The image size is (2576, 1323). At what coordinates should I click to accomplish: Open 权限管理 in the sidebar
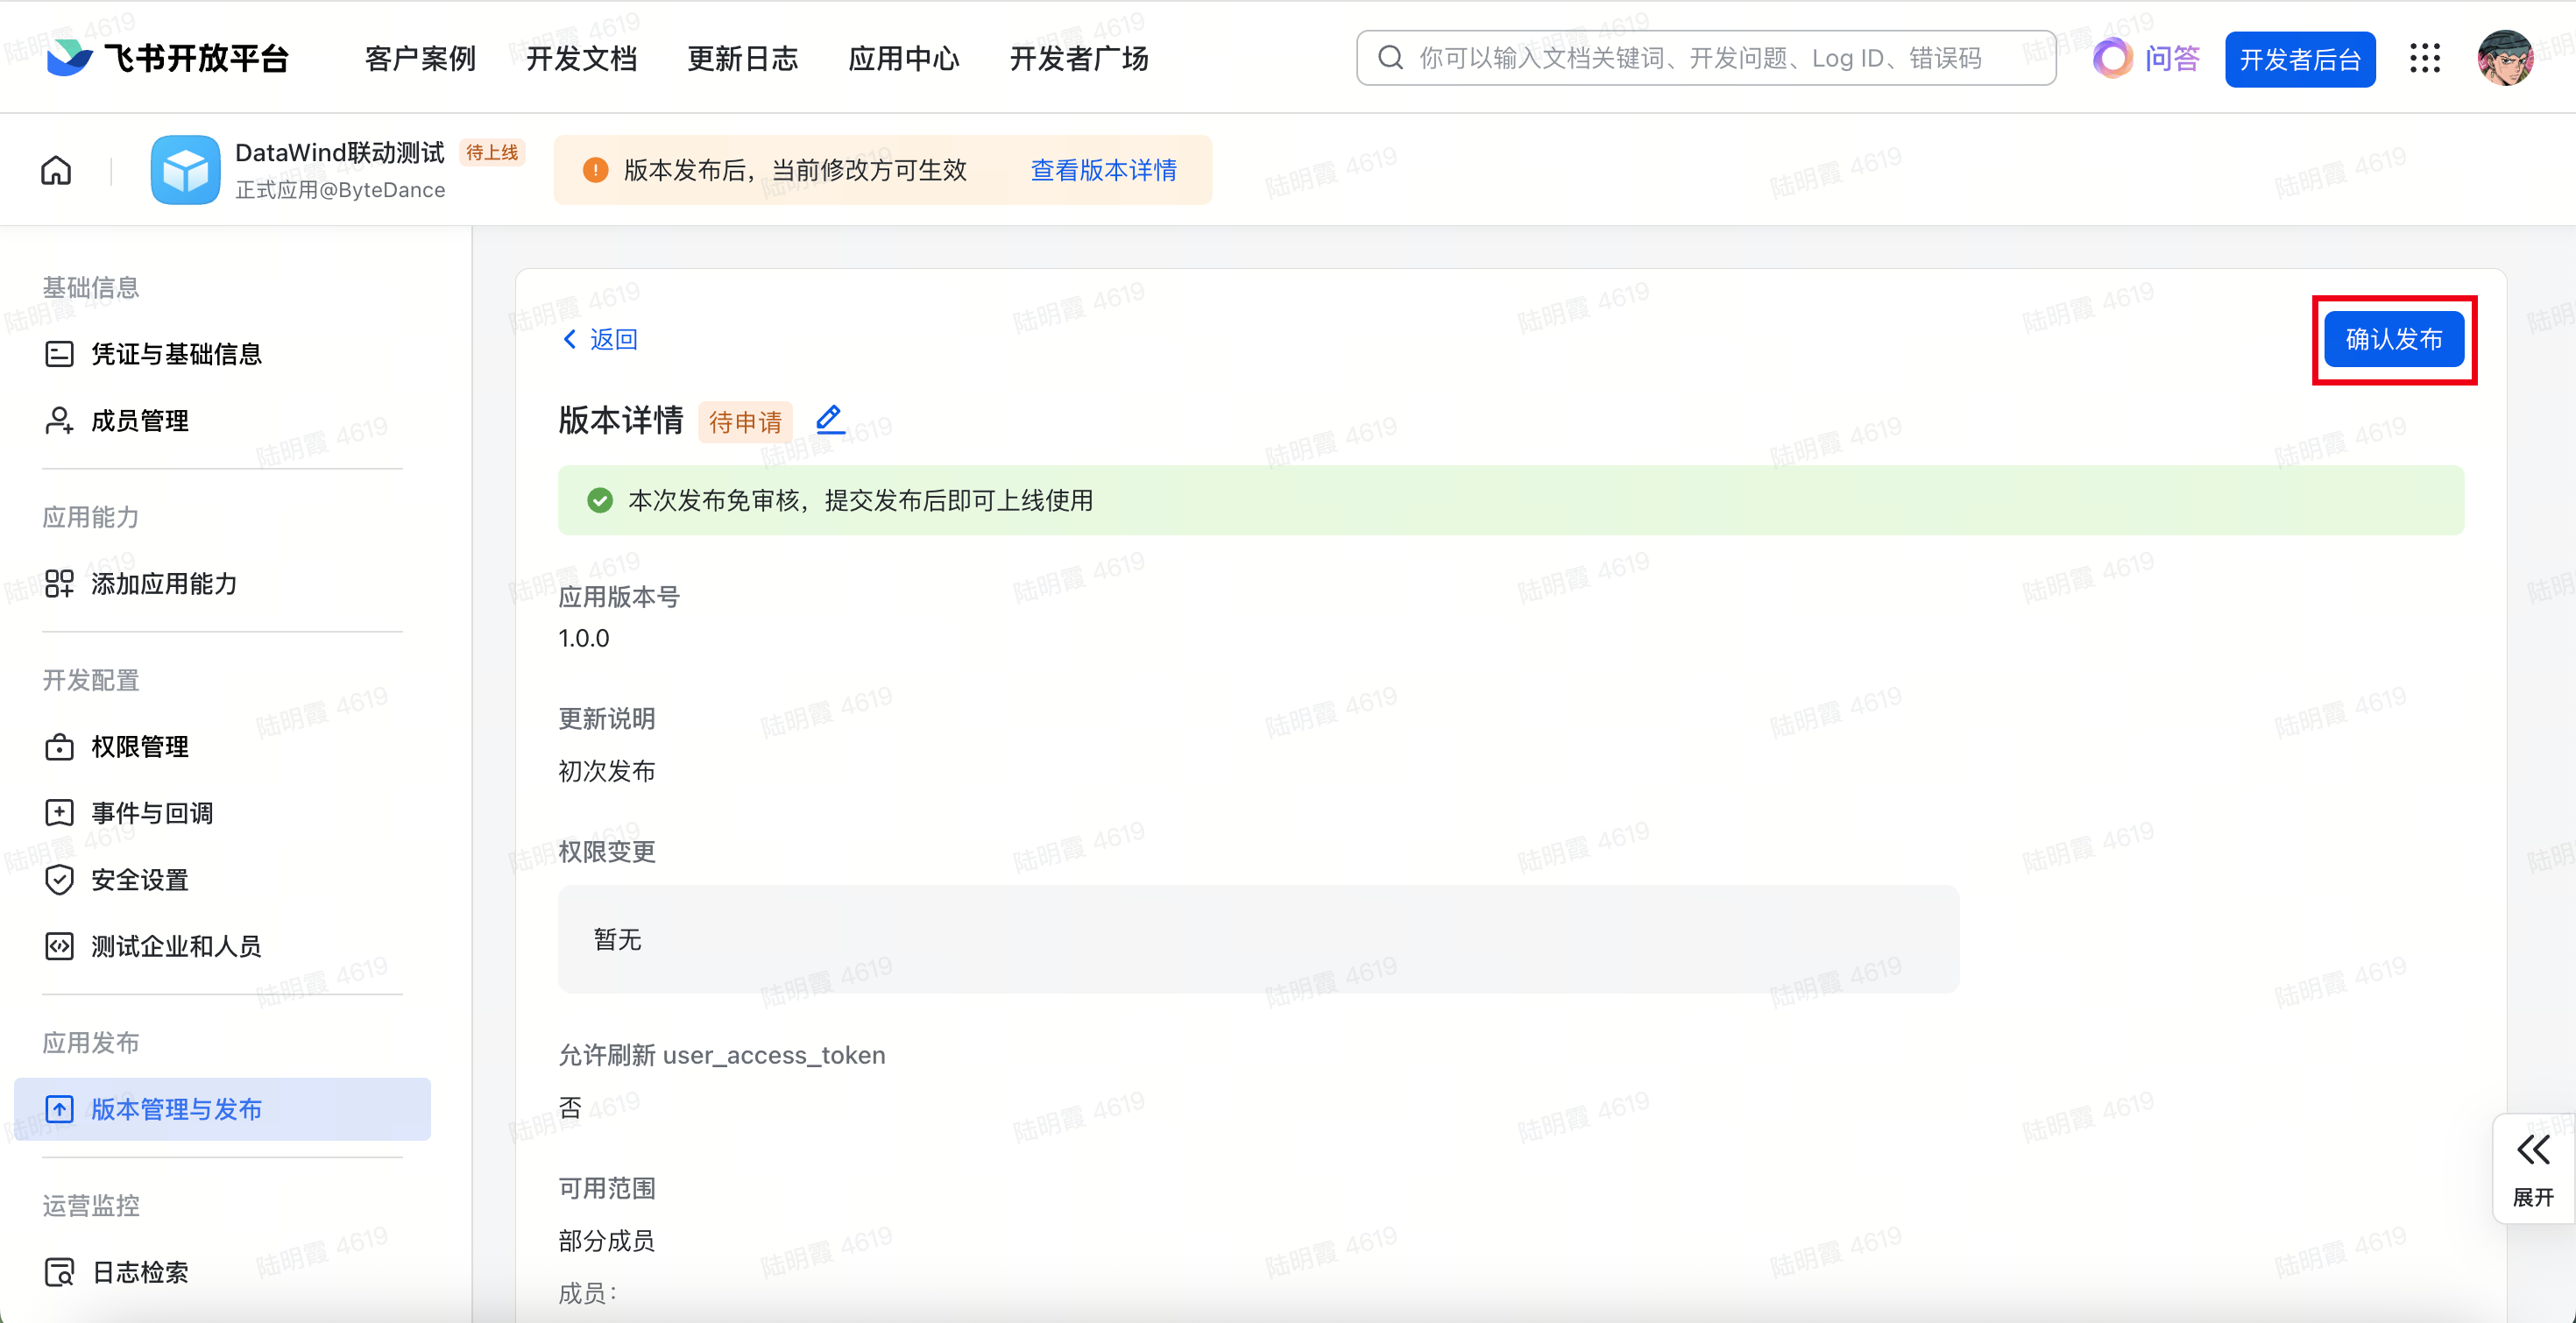pyautogui.click(x=140, y=747)
